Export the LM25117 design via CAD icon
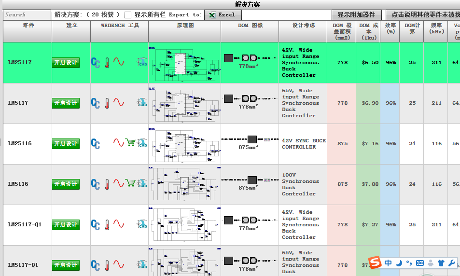Screen dimensions: 460x276 (x=142, y=62)
